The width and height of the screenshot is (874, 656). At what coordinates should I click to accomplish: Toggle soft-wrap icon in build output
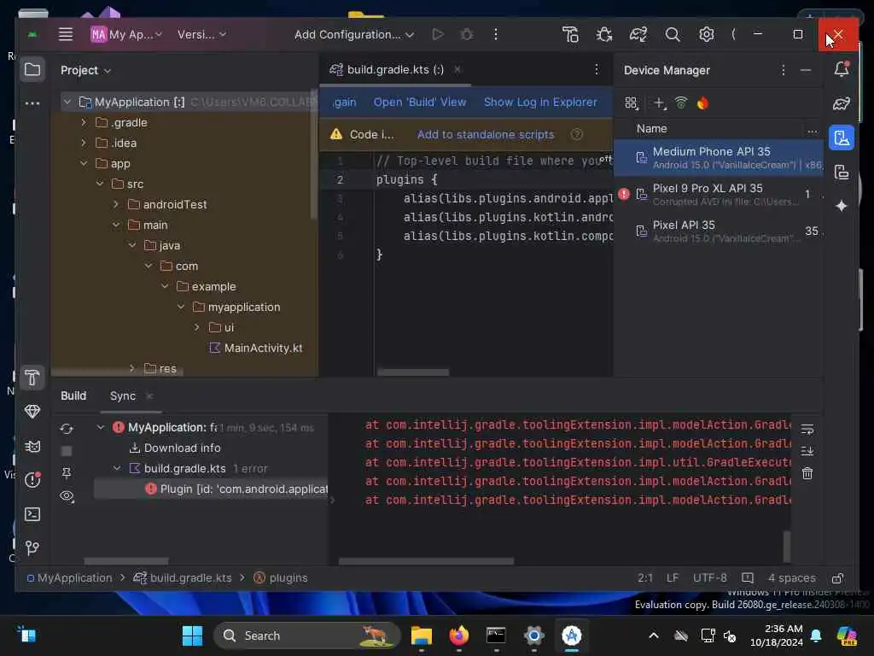[807, 429]
